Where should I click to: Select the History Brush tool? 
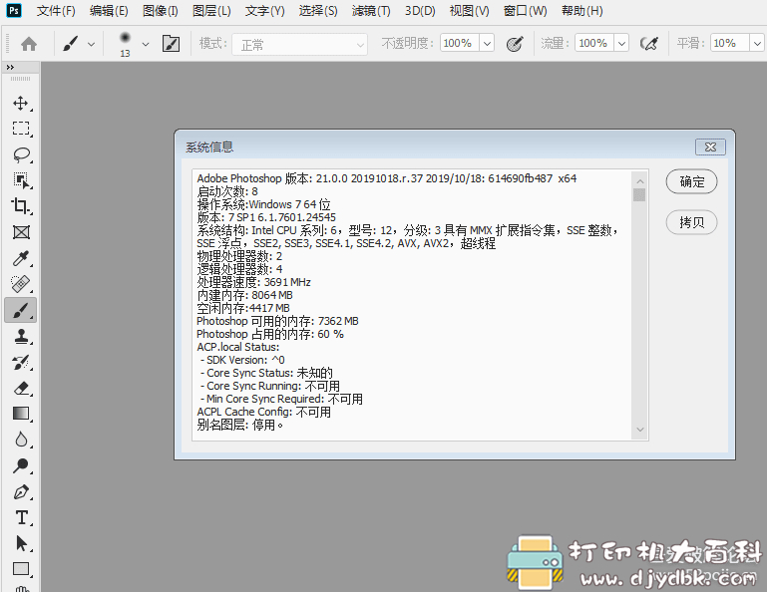[21, 362]
